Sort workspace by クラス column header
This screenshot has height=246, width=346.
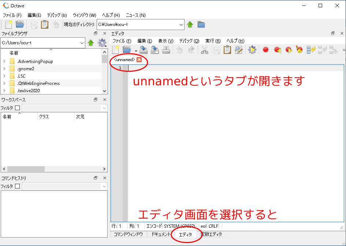(55, 117)
